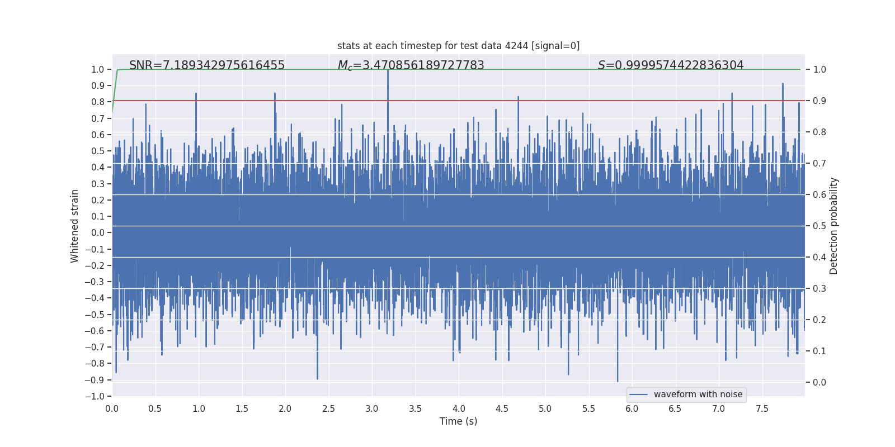The width and height of the screenshot is (895, 447).
Task: Click the 5.5 tick on the time axis
Action: click(x=588, y=409)
